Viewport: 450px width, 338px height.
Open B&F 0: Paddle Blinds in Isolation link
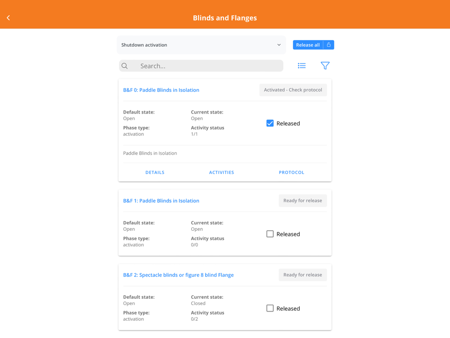coord(161,90)
